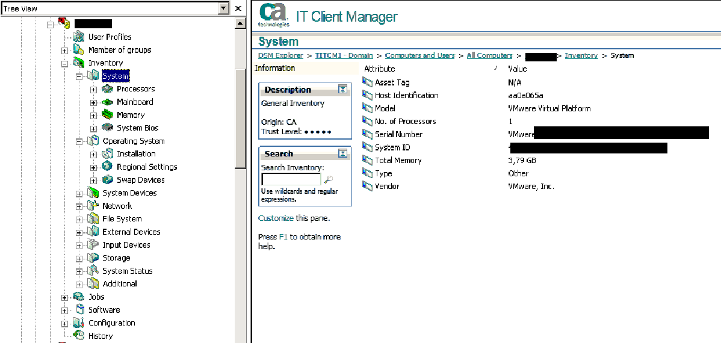The height and width of the screenshot is (343, 721).
Task: Open All Computers breadcrumb link
Action: pyautogui.click(x=490, y=55)
